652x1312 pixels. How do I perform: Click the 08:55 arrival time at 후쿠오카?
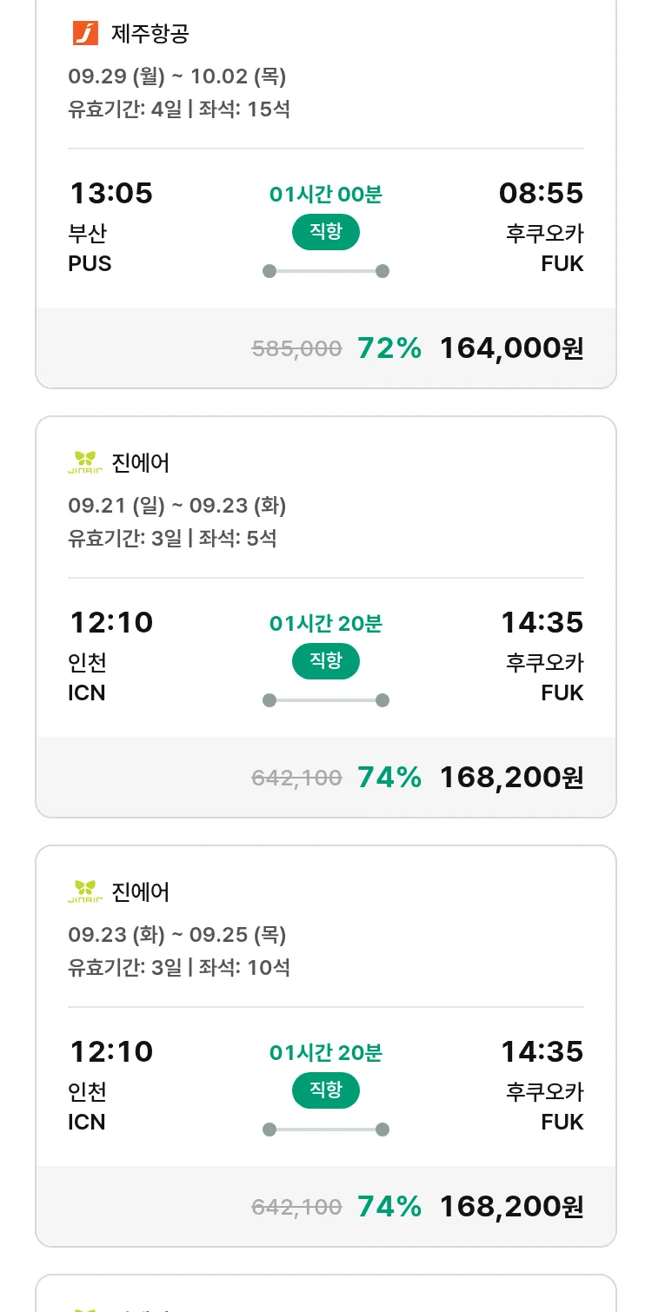point(541,193)
